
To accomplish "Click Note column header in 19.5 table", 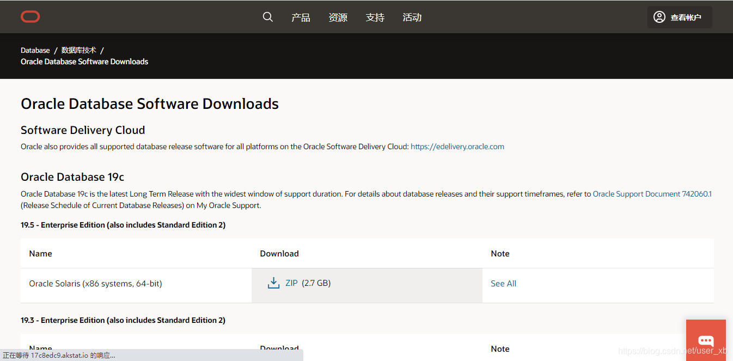I will click(500, 254).
